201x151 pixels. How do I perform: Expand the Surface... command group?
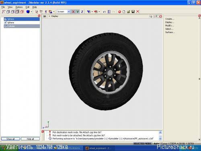point(170,32)
